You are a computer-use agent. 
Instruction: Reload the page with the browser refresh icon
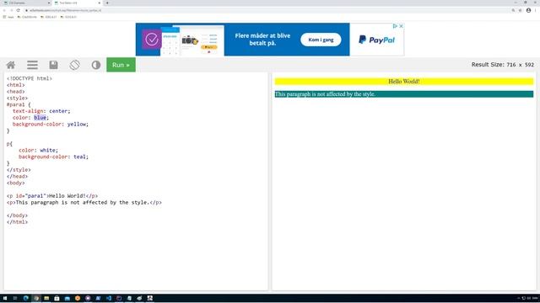pyautogui.click(x=19, y=10)
